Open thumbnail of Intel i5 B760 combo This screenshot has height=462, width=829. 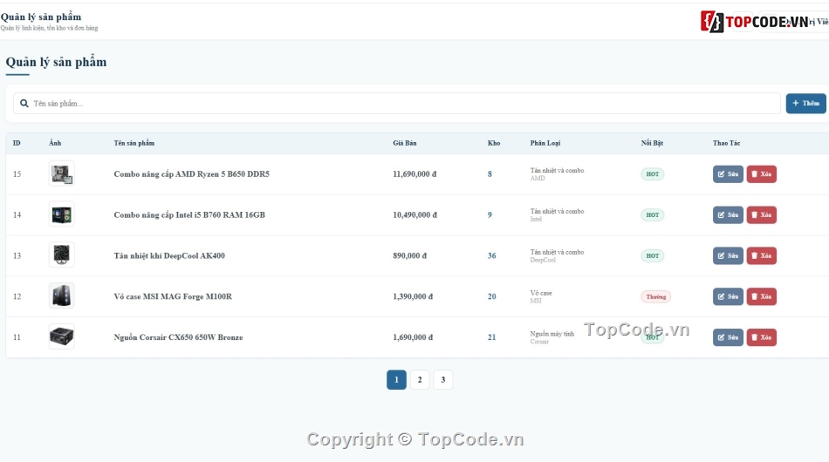[x=61, y=214]
